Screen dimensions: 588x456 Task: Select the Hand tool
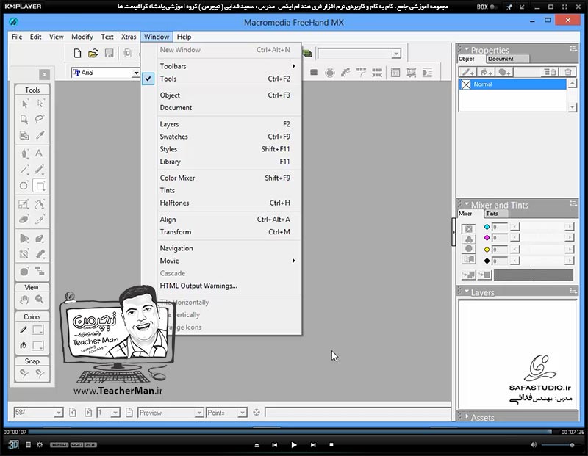click(x=24, y=300)
